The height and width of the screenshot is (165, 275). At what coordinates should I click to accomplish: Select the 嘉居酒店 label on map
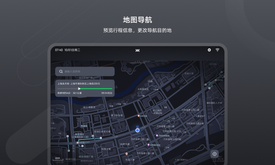coord(80,134)
